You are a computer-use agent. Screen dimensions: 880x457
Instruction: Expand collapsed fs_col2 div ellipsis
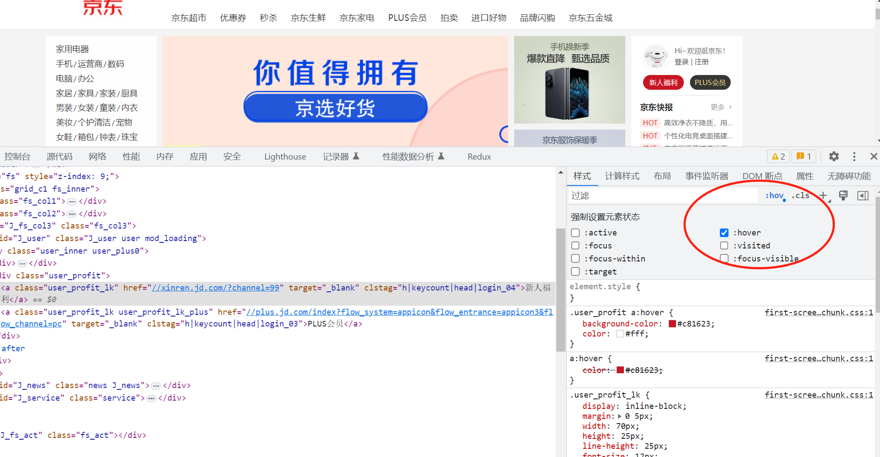point(72,214)
